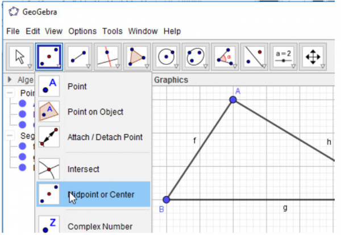Select the Slider a=2 tool

point(284,57)
